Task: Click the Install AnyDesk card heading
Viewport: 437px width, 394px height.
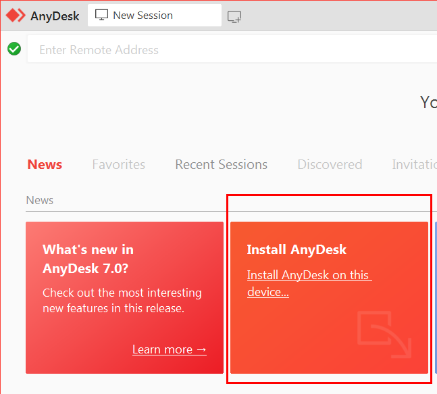Action: click(297, 249)
